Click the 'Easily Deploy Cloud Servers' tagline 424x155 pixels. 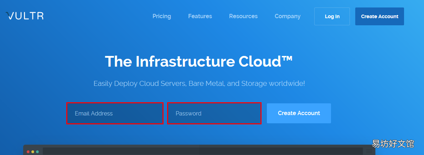tap(199, 83)
